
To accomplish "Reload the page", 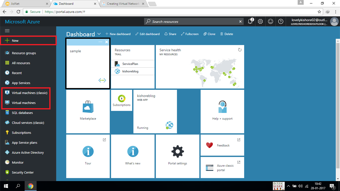I will click(x=19, y=12).
